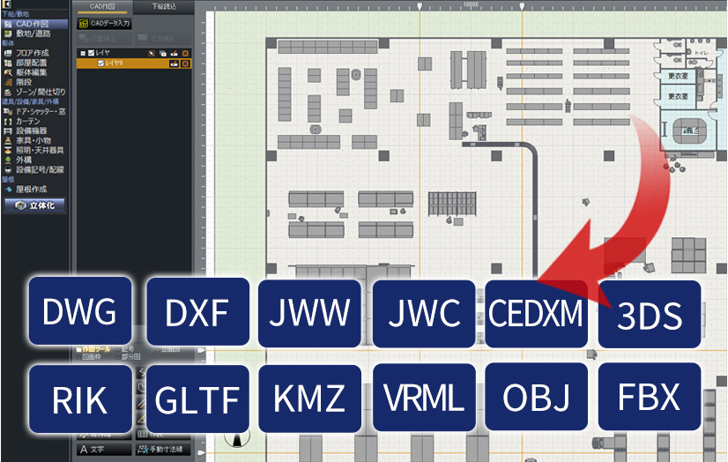Click the add layer icon on the レイヤ row

pyautogui.click(x=163, y=54)
